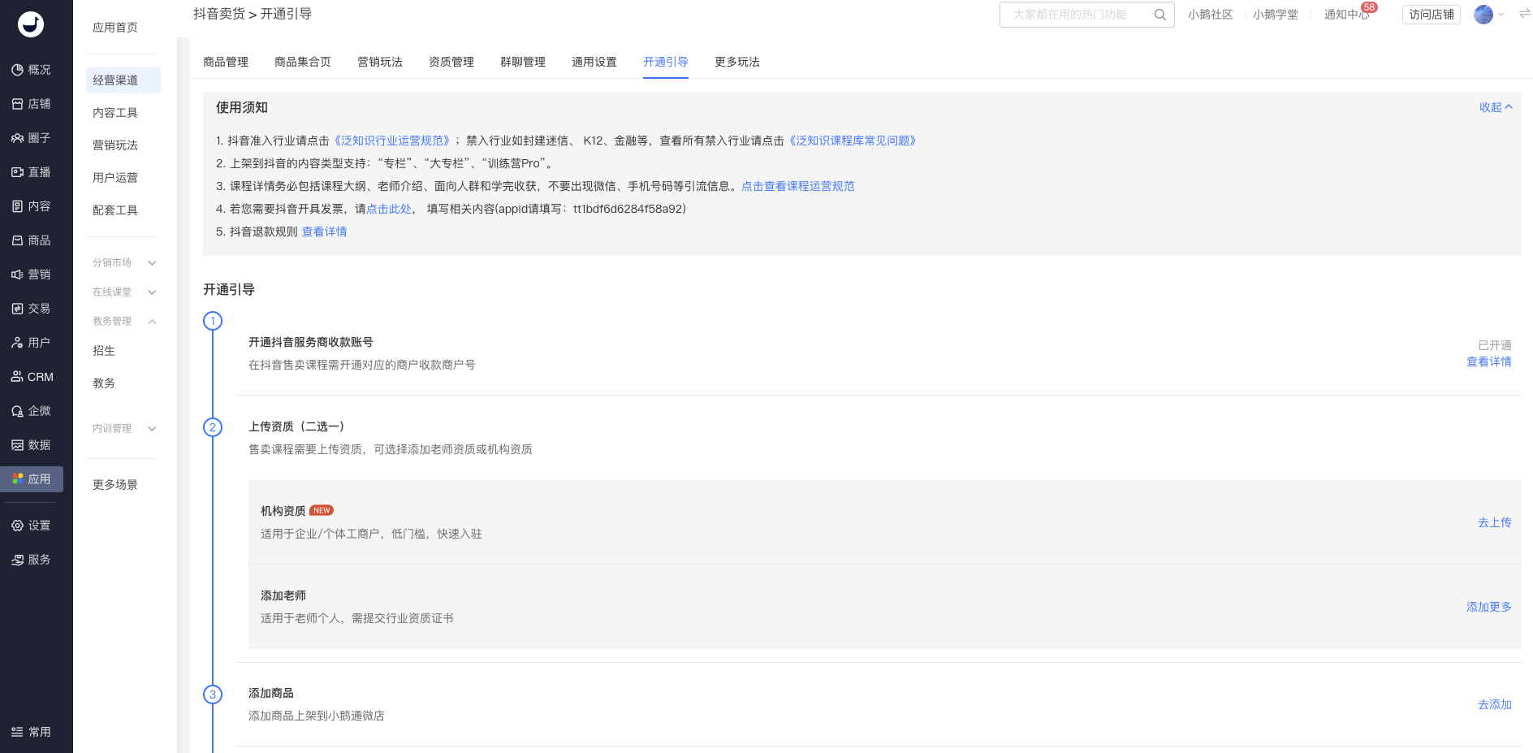Click the search magnifier icon
The height and width of the screenshot is (753, 1533).
coord(1160,15)
